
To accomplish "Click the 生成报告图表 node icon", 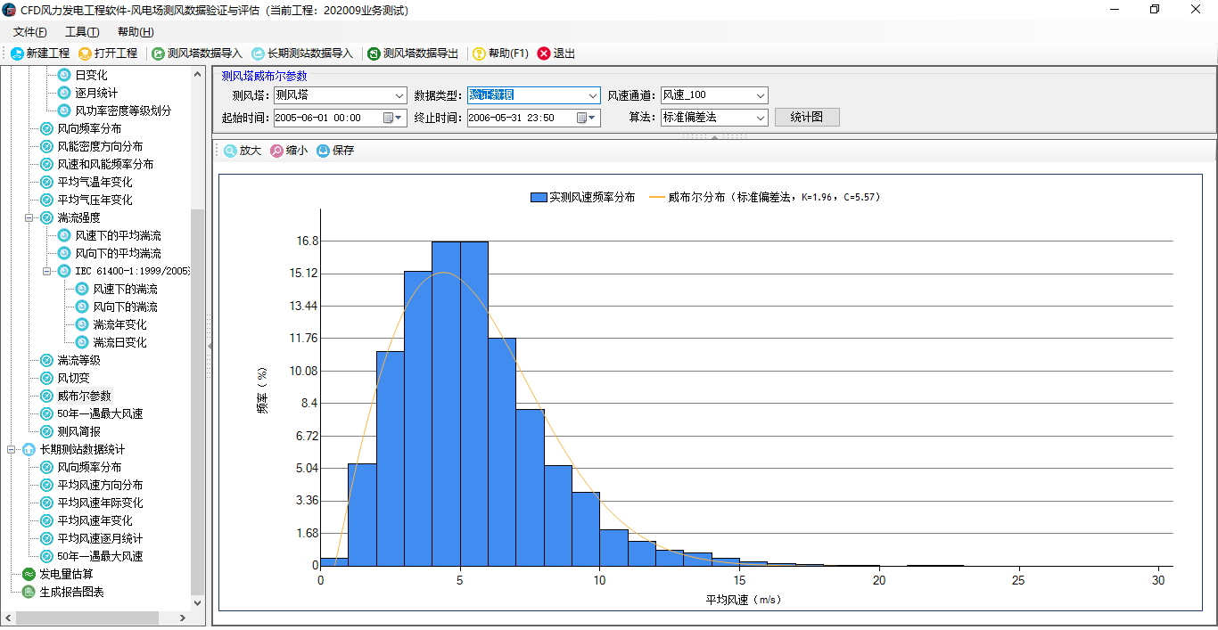I will (x=29, y=592).
